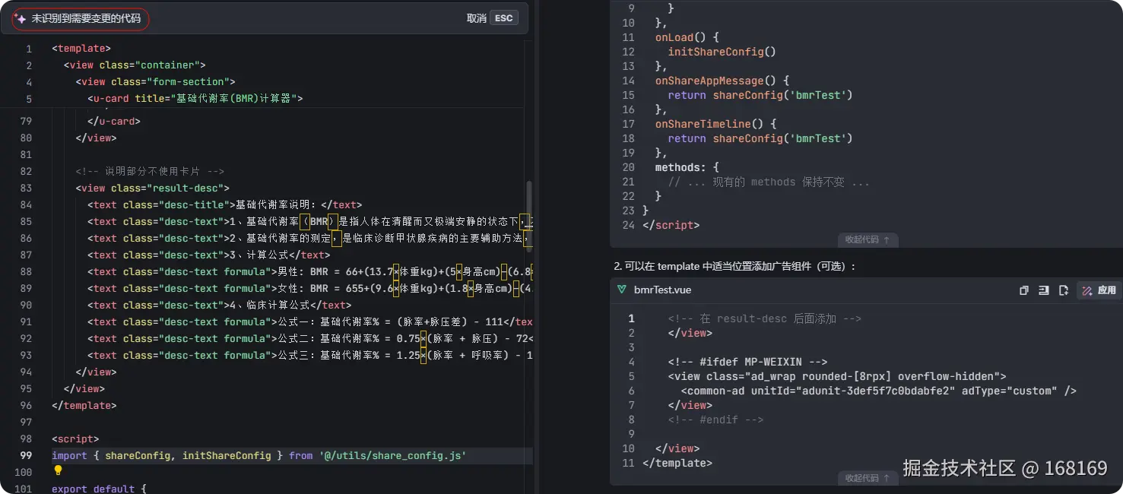Image resolution: width=1123 pixels, height=494 pixels.
Task: Create a new file from the snippet icon
Action: (1064, 290)
